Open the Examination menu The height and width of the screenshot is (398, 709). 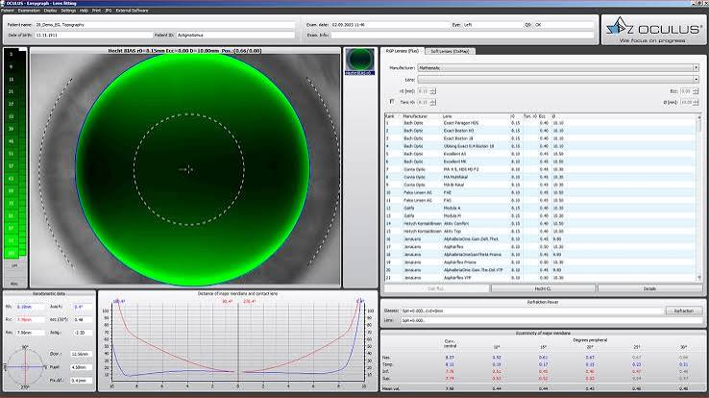29,10
